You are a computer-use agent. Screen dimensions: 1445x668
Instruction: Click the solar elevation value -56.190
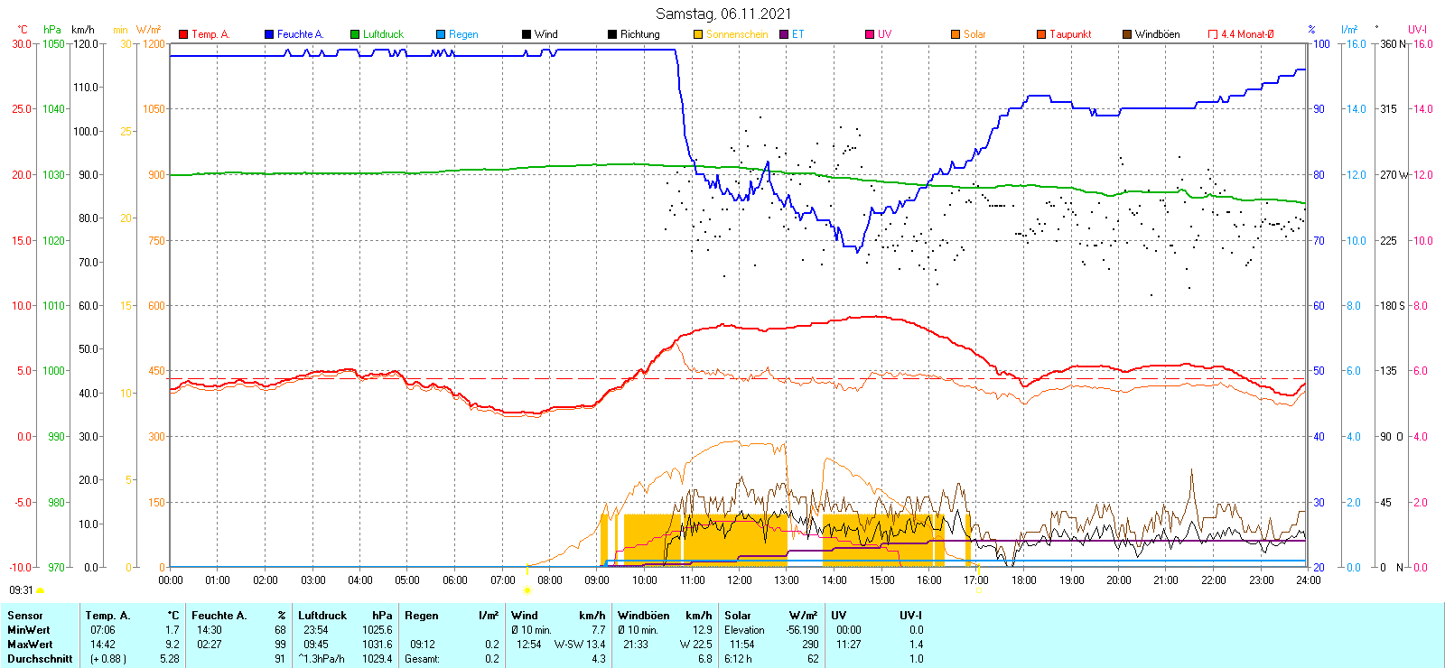(803, 630)
